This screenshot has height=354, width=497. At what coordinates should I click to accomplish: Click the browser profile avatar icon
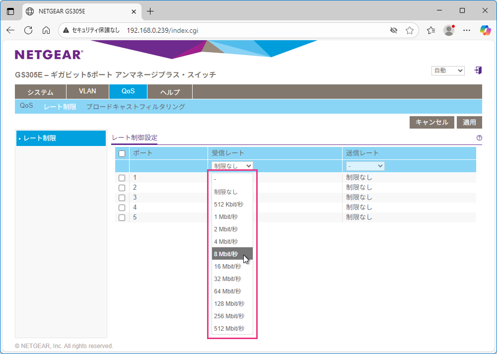(x=449, y=30)
